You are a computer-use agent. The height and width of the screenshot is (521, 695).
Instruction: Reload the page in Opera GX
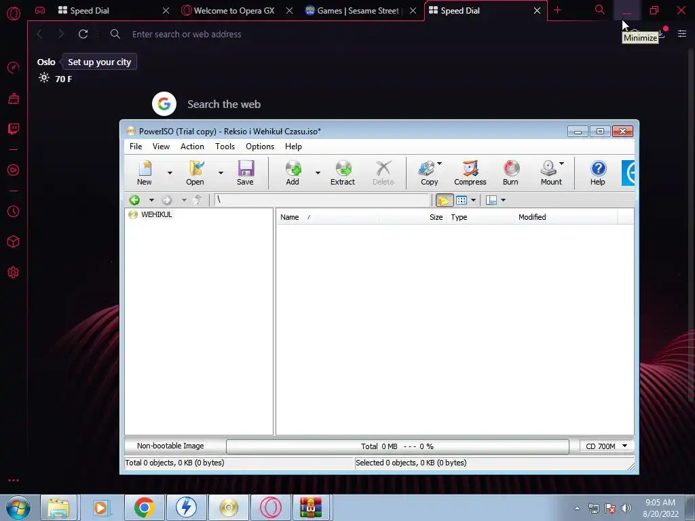83,34
